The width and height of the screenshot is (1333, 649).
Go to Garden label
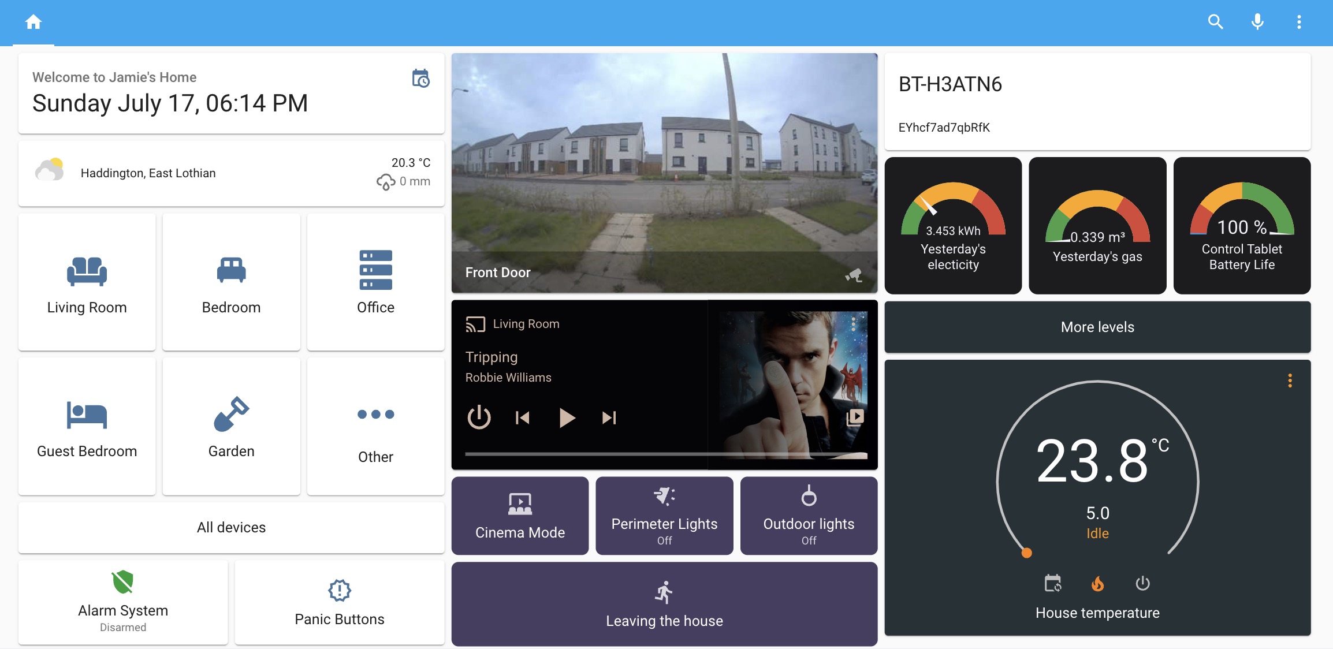pos(231,451)
